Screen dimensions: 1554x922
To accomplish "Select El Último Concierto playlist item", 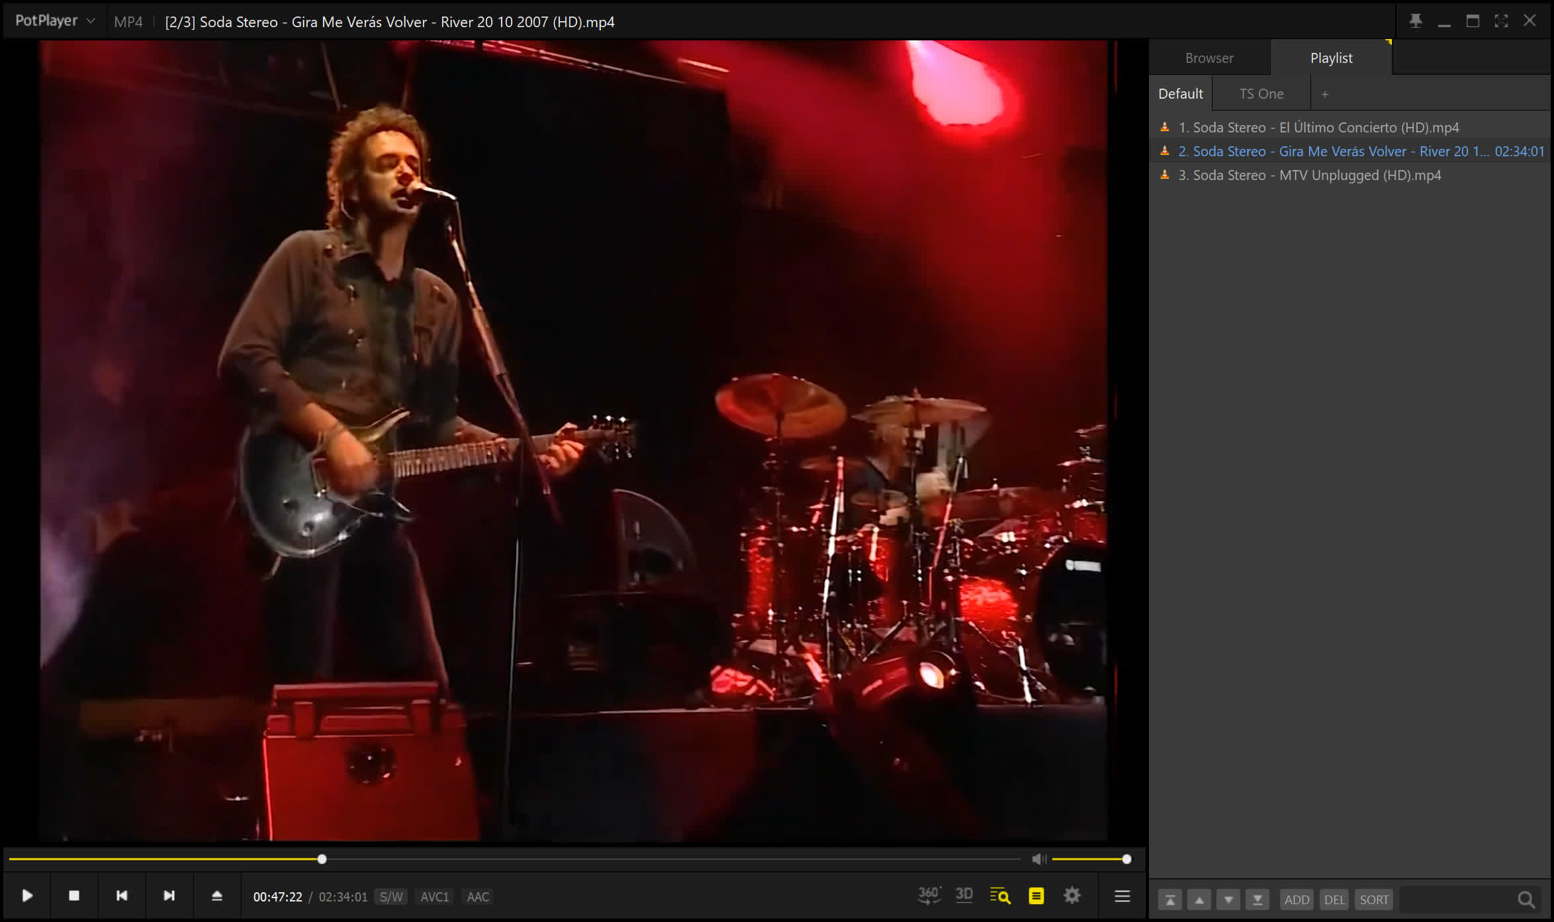I will (1350, 127).
